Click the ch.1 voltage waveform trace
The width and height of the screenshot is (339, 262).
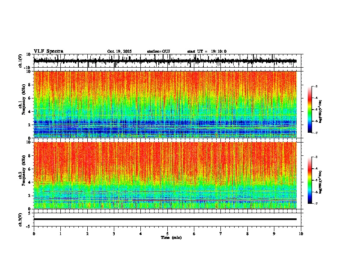[165, 61]
